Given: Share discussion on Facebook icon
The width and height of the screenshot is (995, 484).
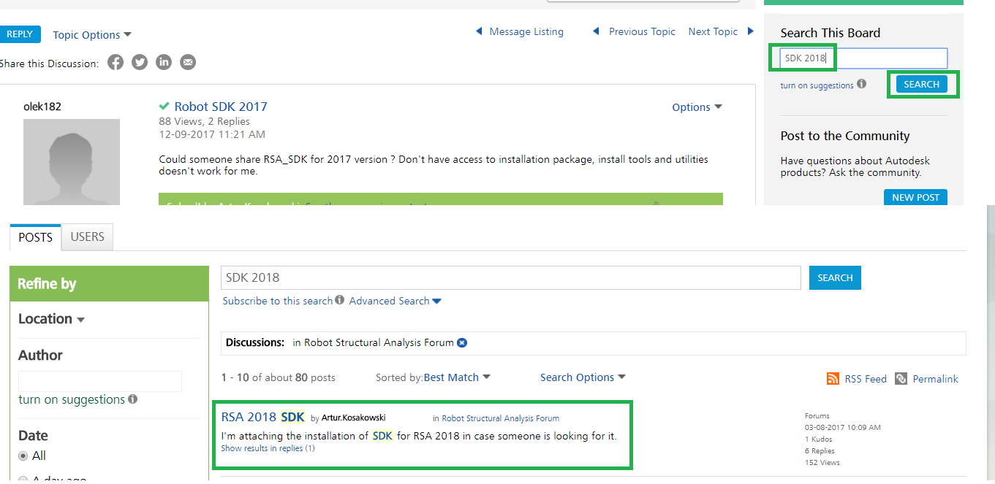Looking at the screenshot, I should pyautogui.click(x=116, y=63).
